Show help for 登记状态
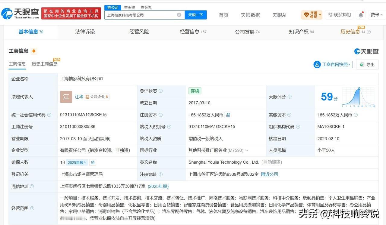 click(161, 91)
